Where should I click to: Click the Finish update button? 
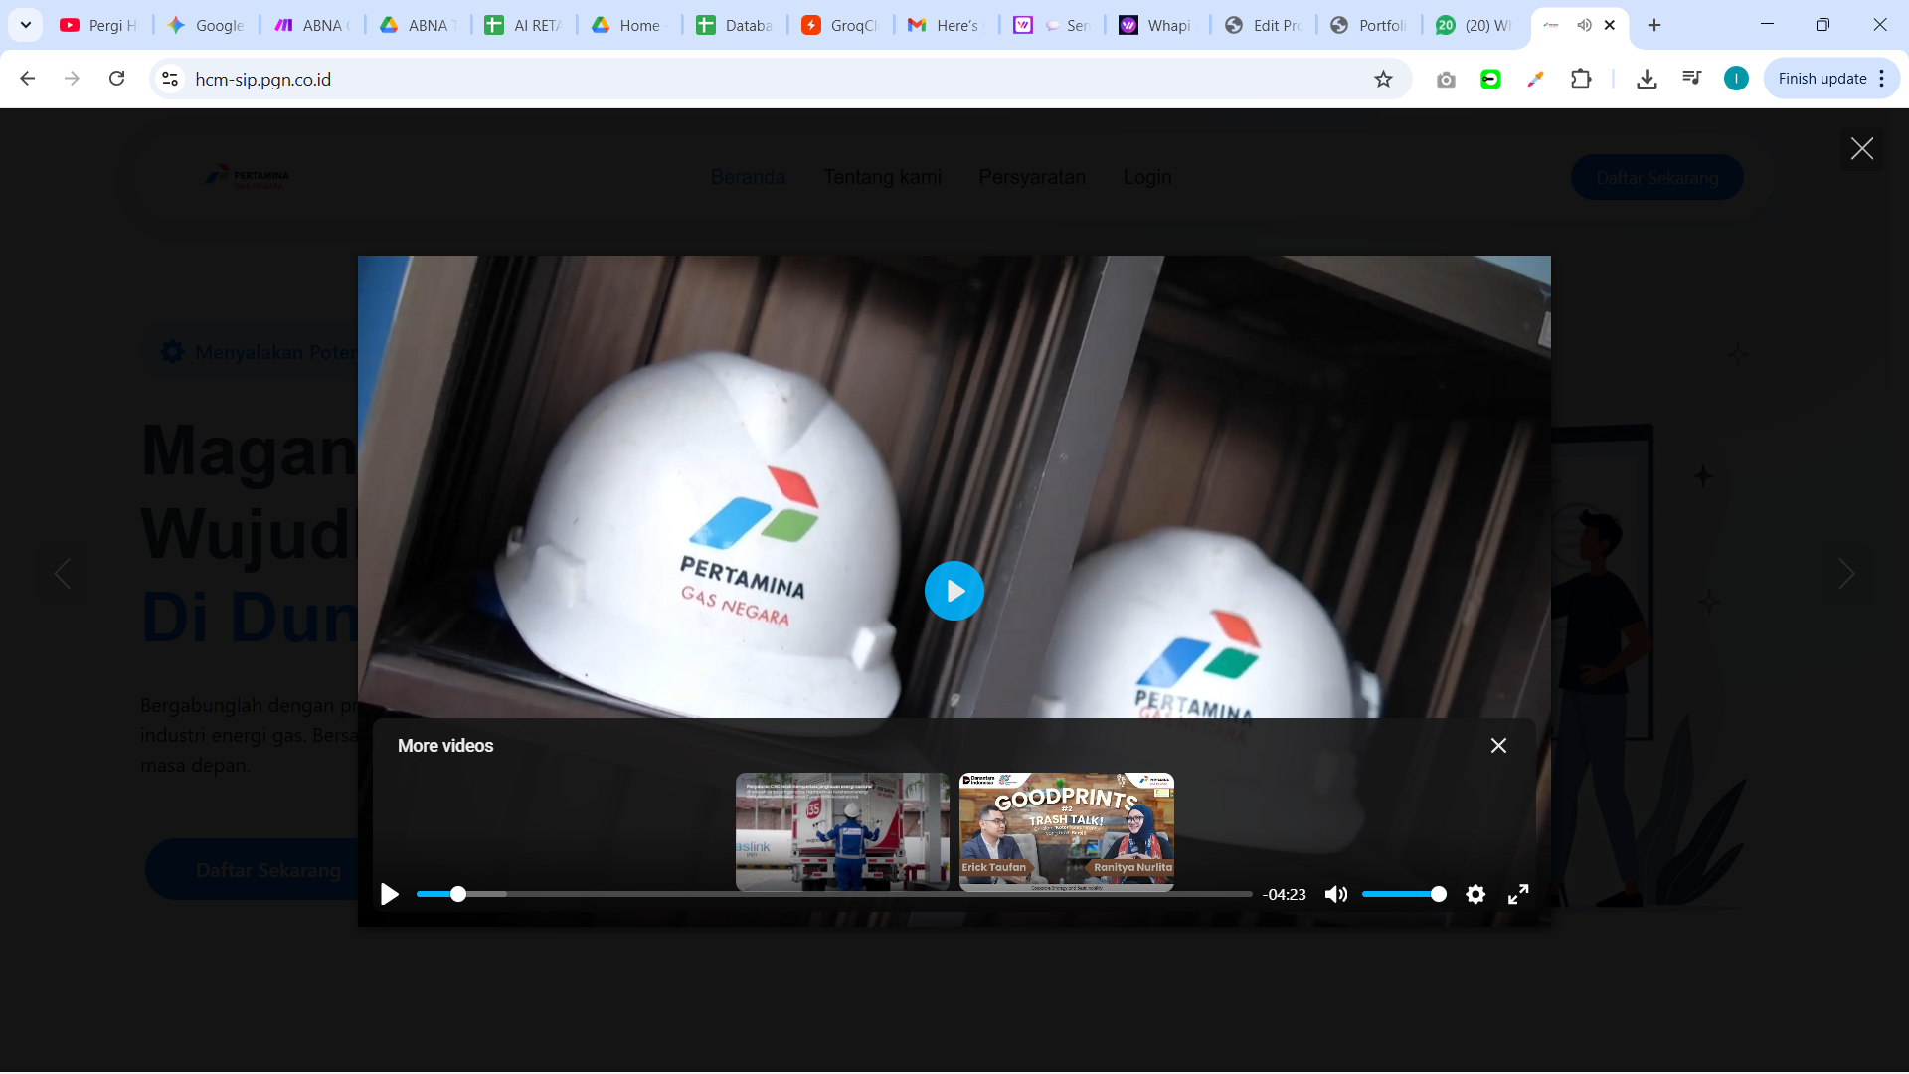pos(1822,79)
